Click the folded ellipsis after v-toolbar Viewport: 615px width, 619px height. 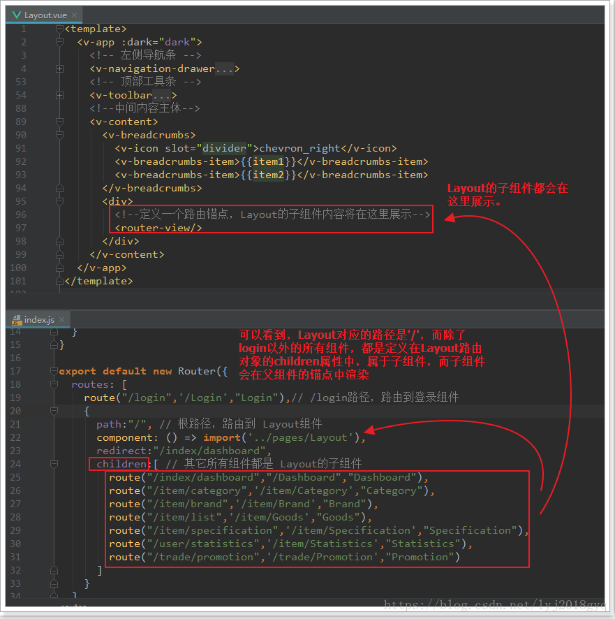(162, 96)
